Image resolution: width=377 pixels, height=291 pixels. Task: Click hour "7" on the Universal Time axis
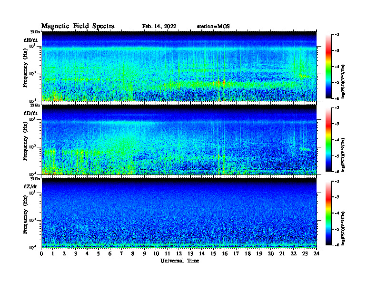click(x=121, y=254)
